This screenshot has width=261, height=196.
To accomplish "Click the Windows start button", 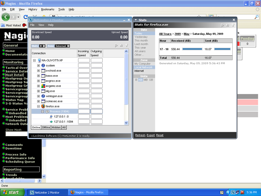I will tap(12, 192).
